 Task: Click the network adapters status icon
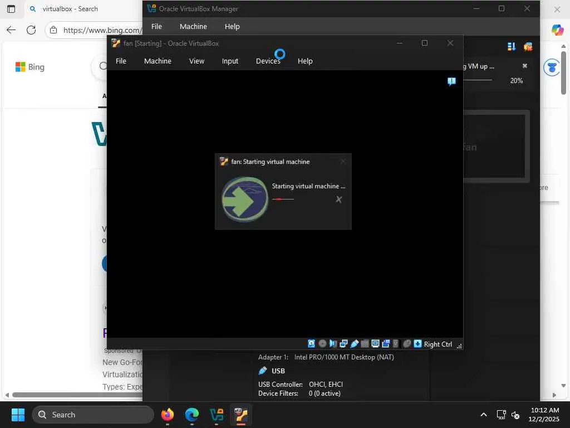(343, 343)
